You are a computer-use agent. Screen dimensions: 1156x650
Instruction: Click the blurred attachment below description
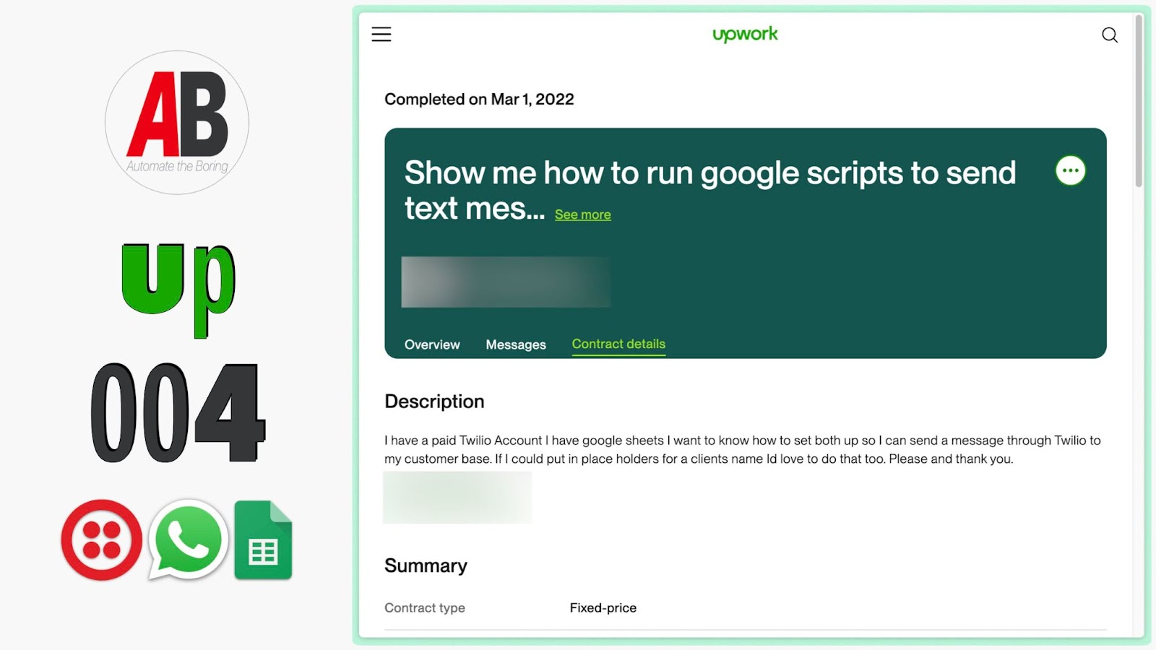(457, 498)
